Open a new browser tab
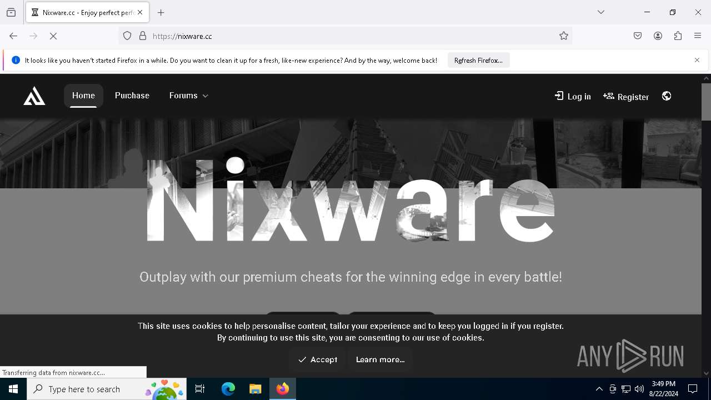The height and width of the screenshot is (400, 711). tap(161, 12)
